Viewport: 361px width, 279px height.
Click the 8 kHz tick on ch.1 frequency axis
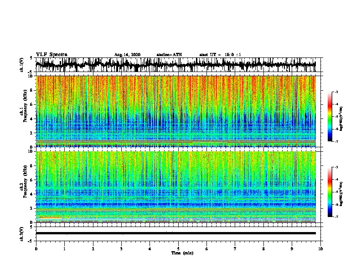coord(31,90)
